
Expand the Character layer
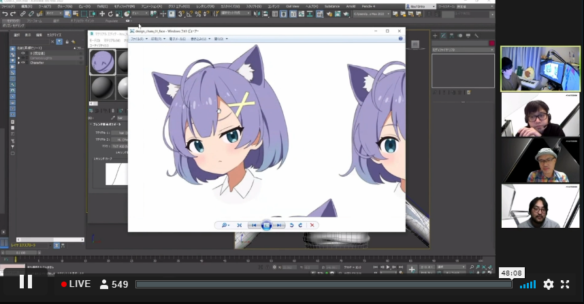[18, 63]
